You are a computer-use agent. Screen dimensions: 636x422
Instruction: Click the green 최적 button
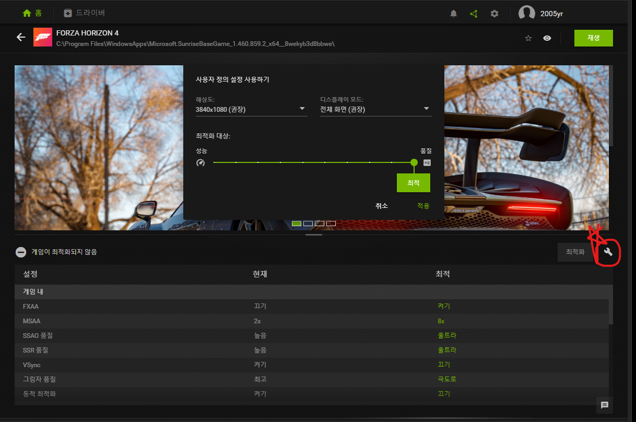(x=414, y=183)
